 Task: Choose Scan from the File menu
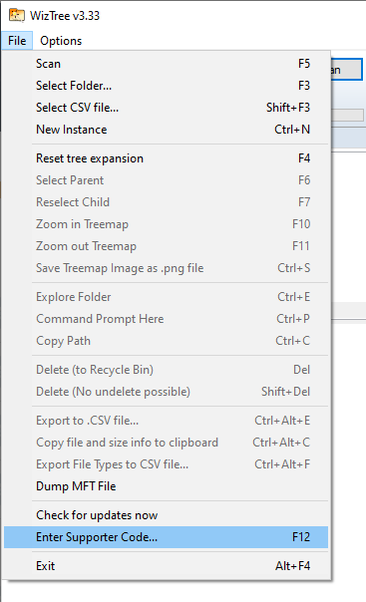(166, 64)
